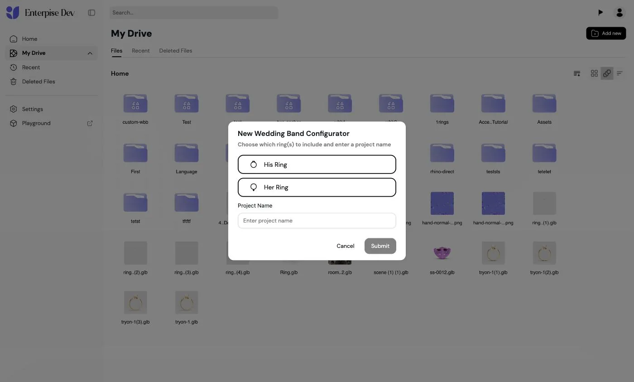Switch to grid view icon
The width and height of the screenshot is (634, 382).
click(x=594, y=73)
